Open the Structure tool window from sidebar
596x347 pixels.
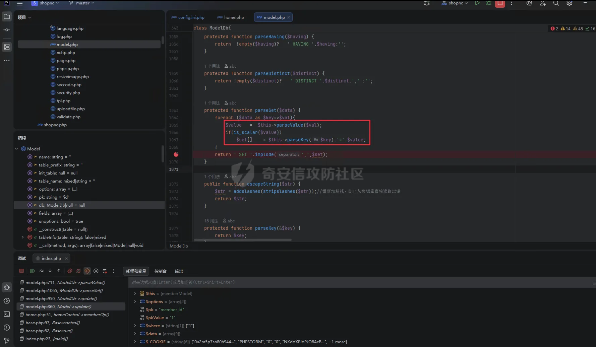tap(7, 47)
